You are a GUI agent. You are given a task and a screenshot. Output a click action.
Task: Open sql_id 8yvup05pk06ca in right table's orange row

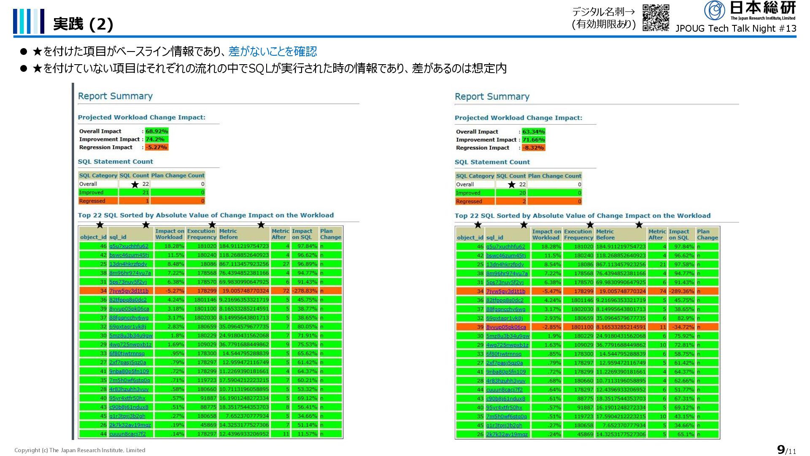(x=506, y=327)
